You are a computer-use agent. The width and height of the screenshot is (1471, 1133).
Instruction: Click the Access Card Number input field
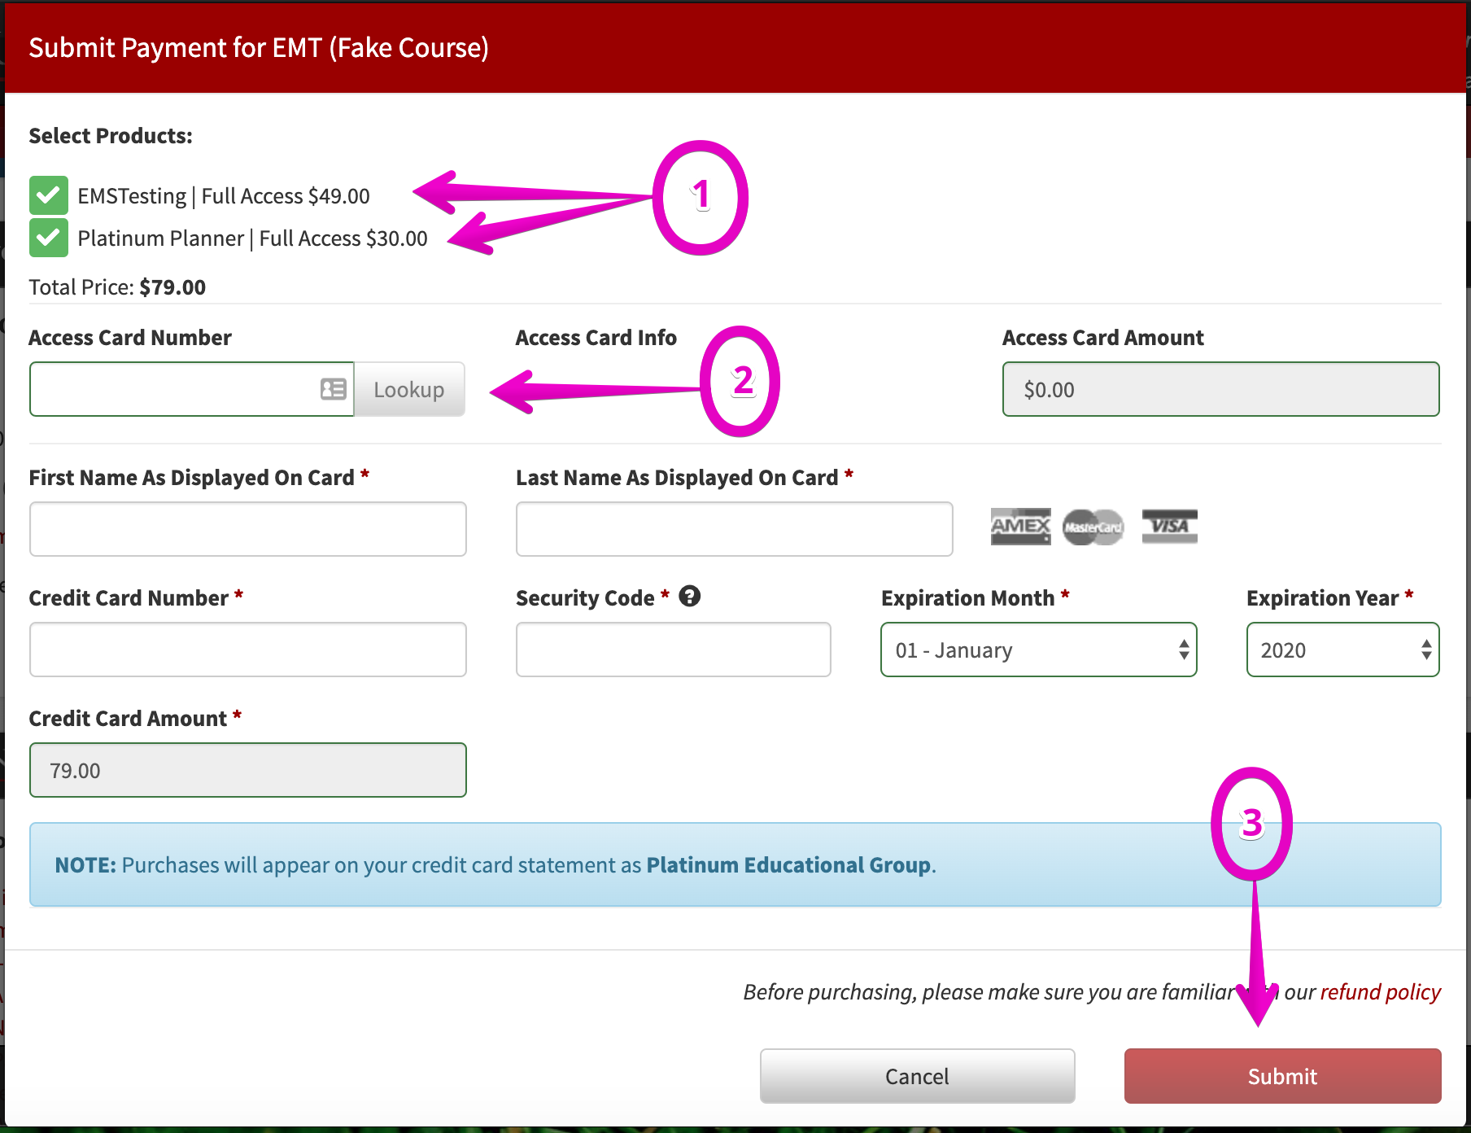(x=191, y=389)
